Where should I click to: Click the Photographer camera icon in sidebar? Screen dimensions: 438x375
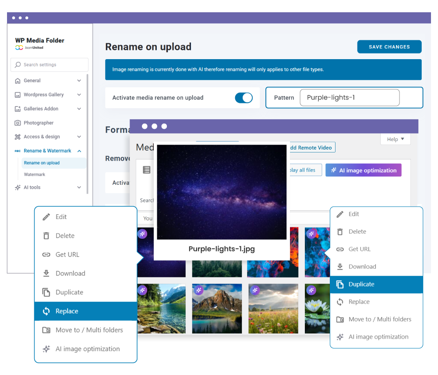click(x=18, y=123)
